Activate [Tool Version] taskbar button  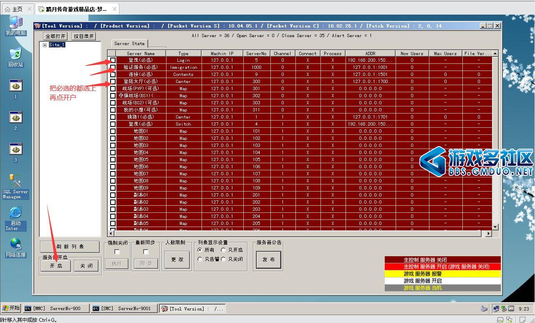click(193, 308)
